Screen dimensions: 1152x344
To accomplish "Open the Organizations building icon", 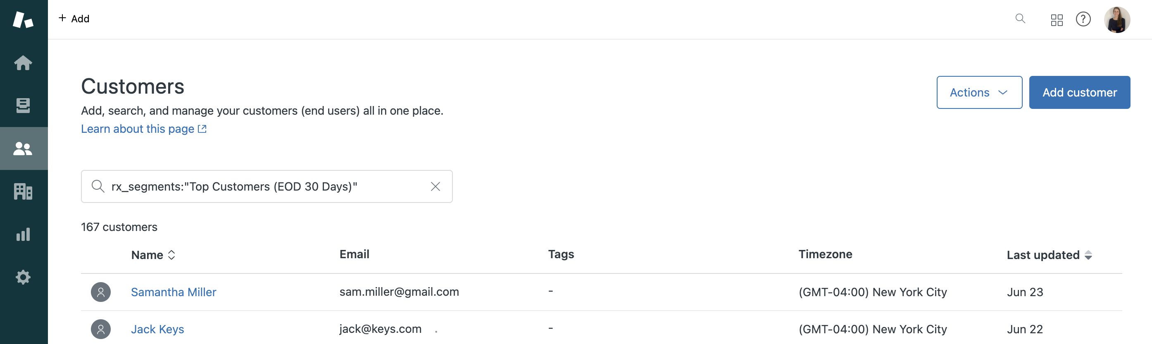I will coord(23,191).
